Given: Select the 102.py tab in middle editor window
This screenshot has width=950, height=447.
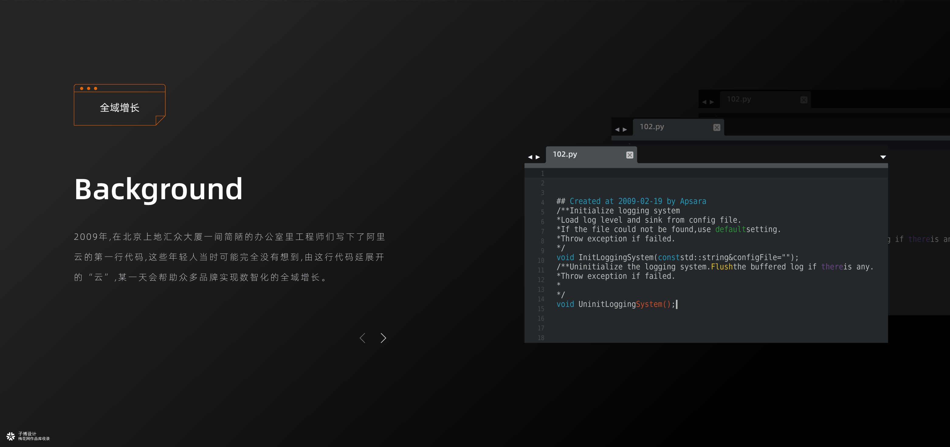Looking at the screenshot, I should [678, 127].
